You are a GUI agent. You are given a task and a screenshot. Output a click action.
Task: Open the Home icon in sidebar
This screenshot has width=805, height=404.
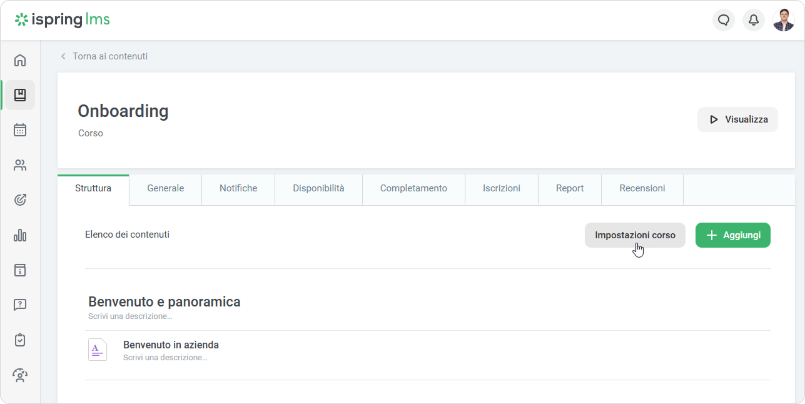click(20, 60)
